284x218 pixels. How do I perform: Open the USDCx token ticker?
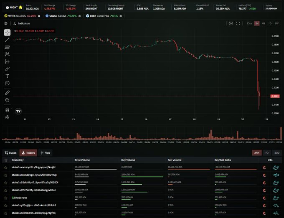(x=61, y=16)
